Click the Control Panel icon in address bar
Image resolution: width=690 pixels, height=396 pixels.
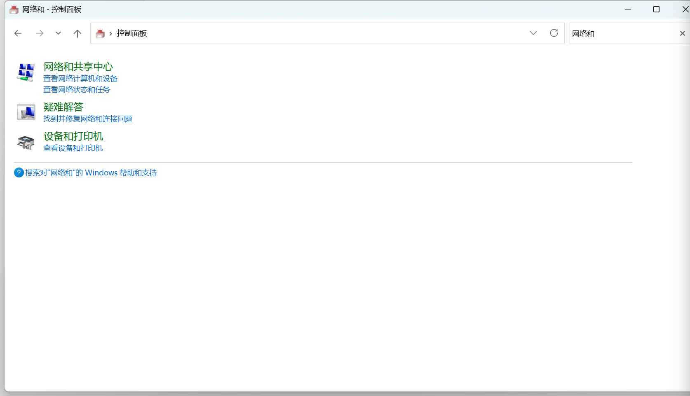coord(100,33)
